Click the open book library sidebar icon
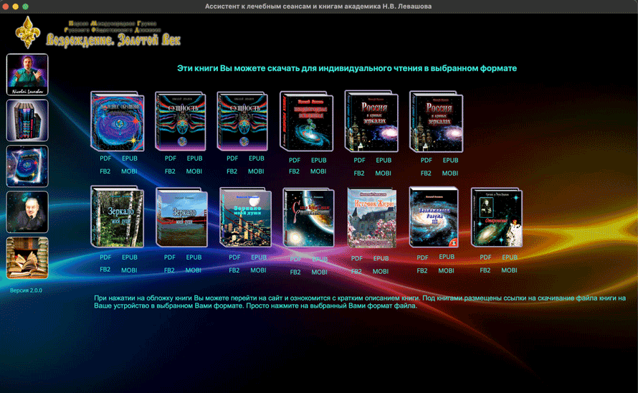This screenshot has height=393, width=638. pyautogui.click(x=27, y=257)
